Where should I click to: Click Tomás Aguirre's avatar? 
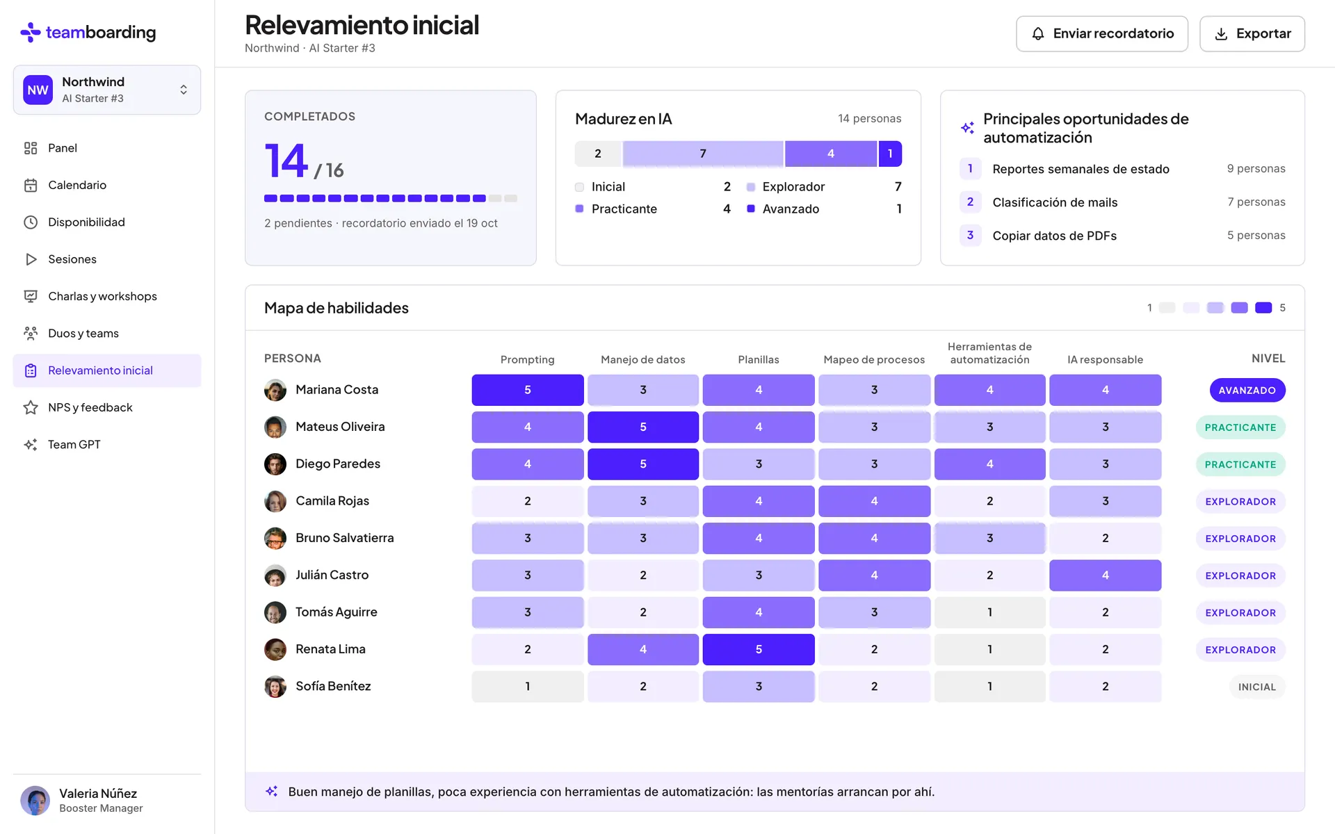(275, 612)
